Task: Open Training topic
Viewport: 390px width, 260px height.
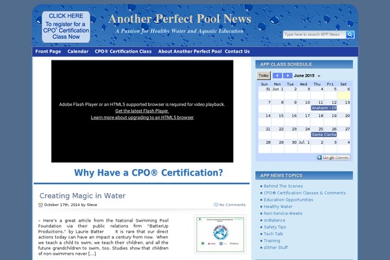Action: [x=272, y=241]
